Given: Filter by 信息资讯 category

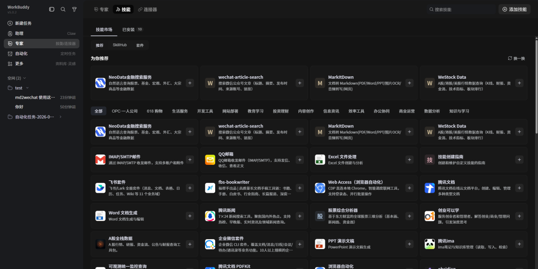Looking at the screenshot, I should (x=331, y=111).
